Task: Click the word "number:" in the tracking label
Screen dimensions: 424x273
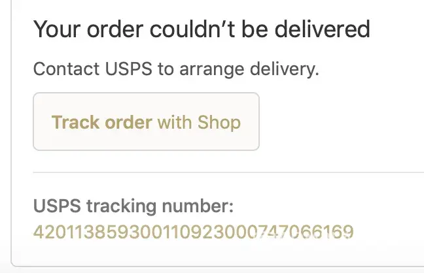Action: coord(199,208)
